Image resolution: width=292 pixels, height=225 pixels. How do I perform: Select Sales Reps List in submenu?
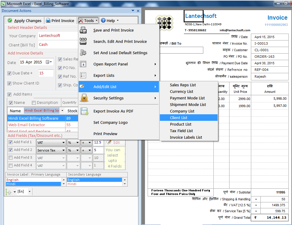189,85
